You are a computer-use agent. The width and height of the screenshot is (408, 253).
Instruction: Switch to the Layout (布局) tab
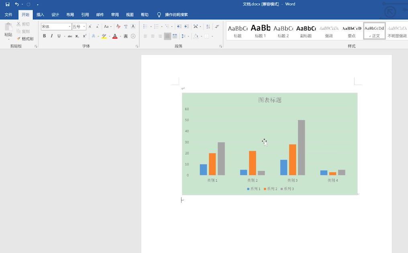coord(70,15)
